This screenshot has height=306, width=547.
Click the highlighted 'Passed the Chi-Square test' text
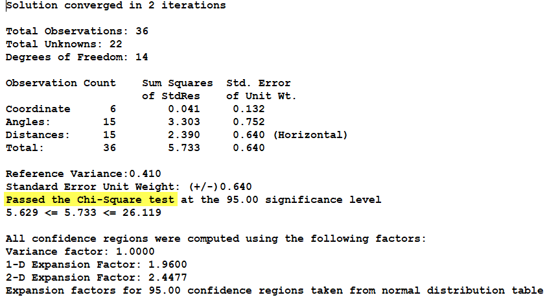tap(90, 200)
